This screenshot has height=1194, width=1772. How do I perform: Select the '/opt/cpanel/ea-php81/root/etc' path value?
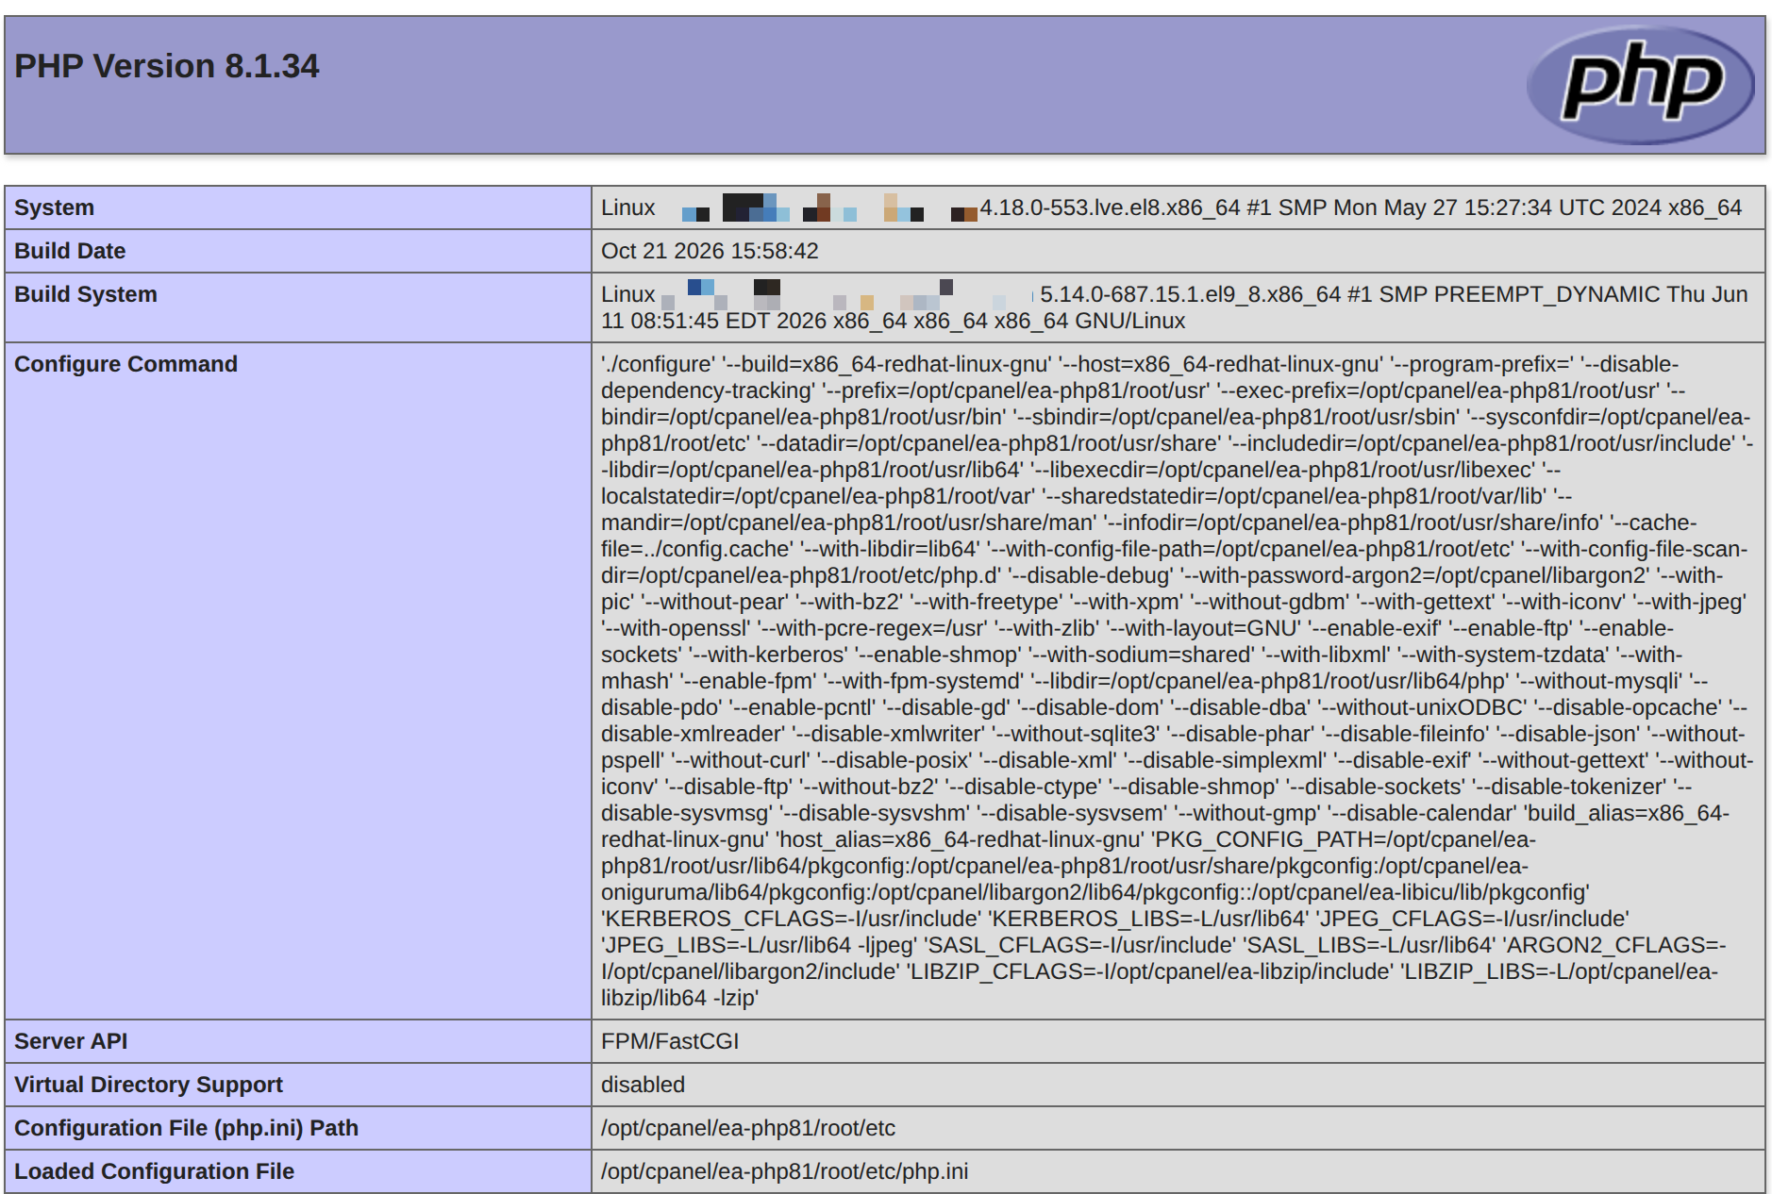coord(748,1128)
